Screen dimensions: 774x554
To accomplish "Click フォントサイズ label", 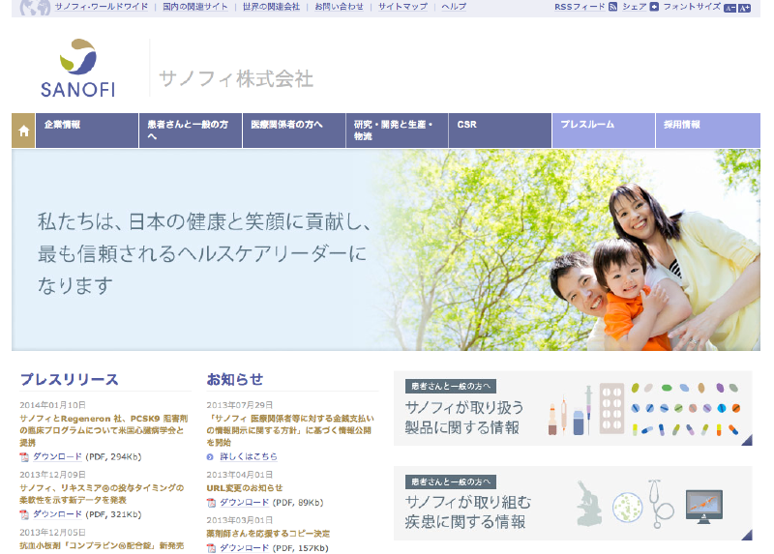I will click(692, 7).
